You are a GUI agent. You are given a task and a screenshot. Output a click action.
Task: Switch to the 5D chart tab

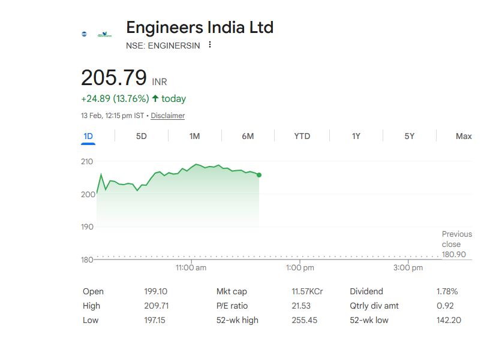[142, 136]
